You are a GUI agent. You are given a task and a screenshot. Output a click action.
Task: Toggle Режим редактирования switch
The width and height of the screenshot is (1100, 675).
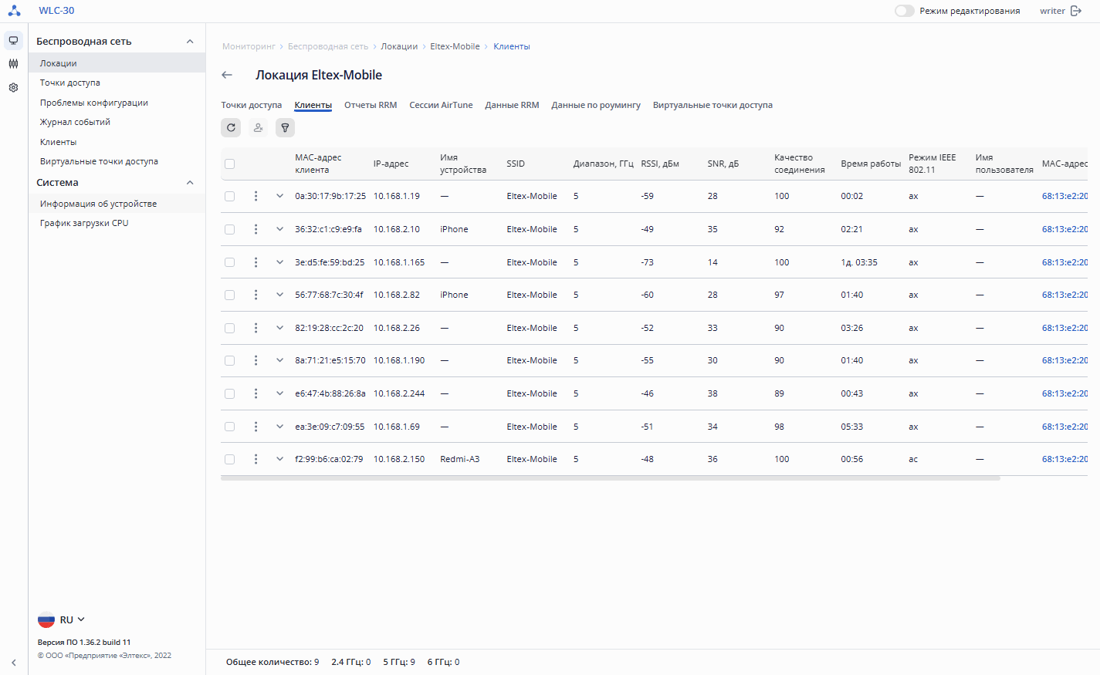pos(905,11)
